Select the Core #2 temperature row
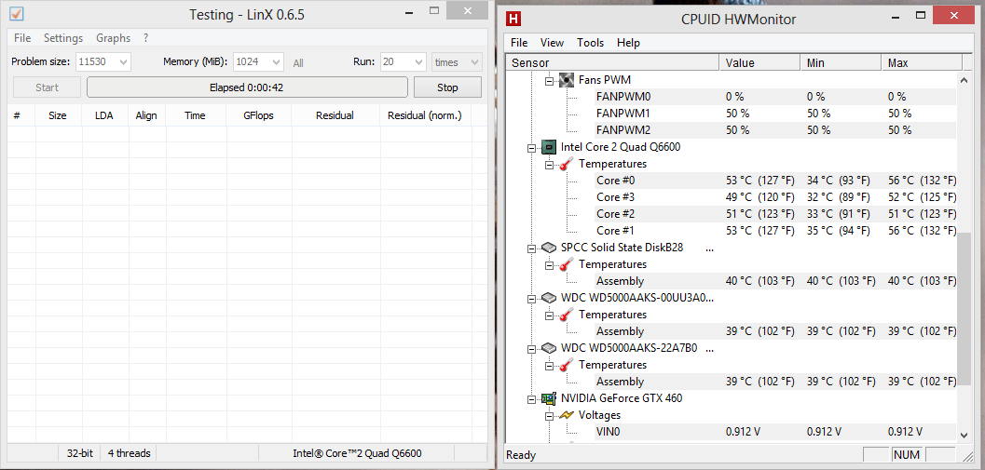The image size is (985, 470). click(775, 214)
